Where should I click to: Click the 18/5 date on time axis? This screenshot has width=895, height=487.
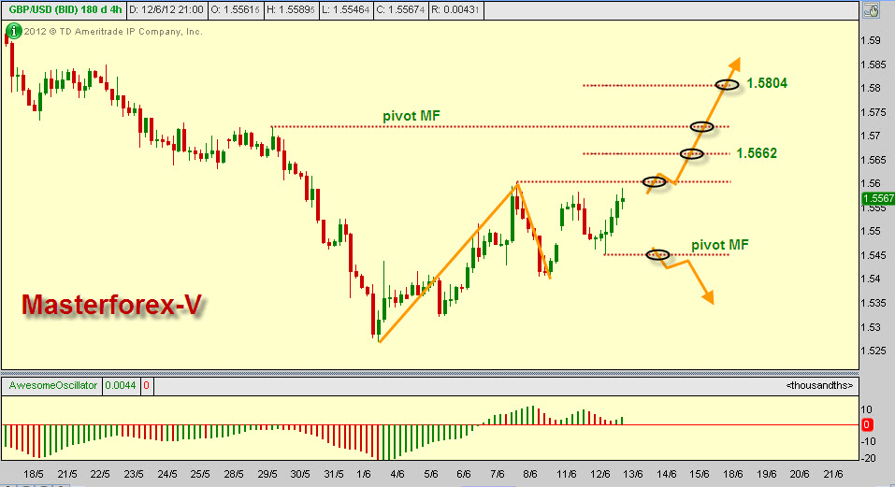click(x=34, y=474)
